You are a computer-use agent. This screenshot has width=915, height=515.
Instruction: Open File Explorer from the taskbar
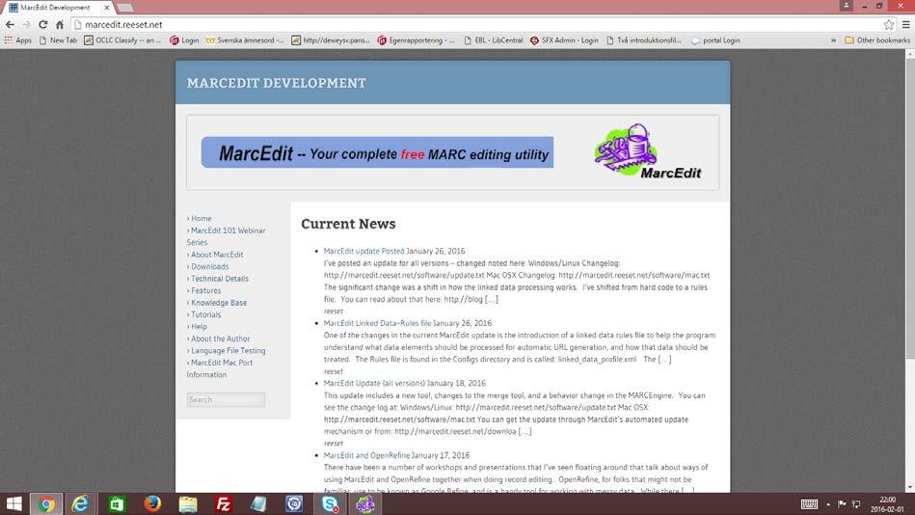click(x=188, y=503)
